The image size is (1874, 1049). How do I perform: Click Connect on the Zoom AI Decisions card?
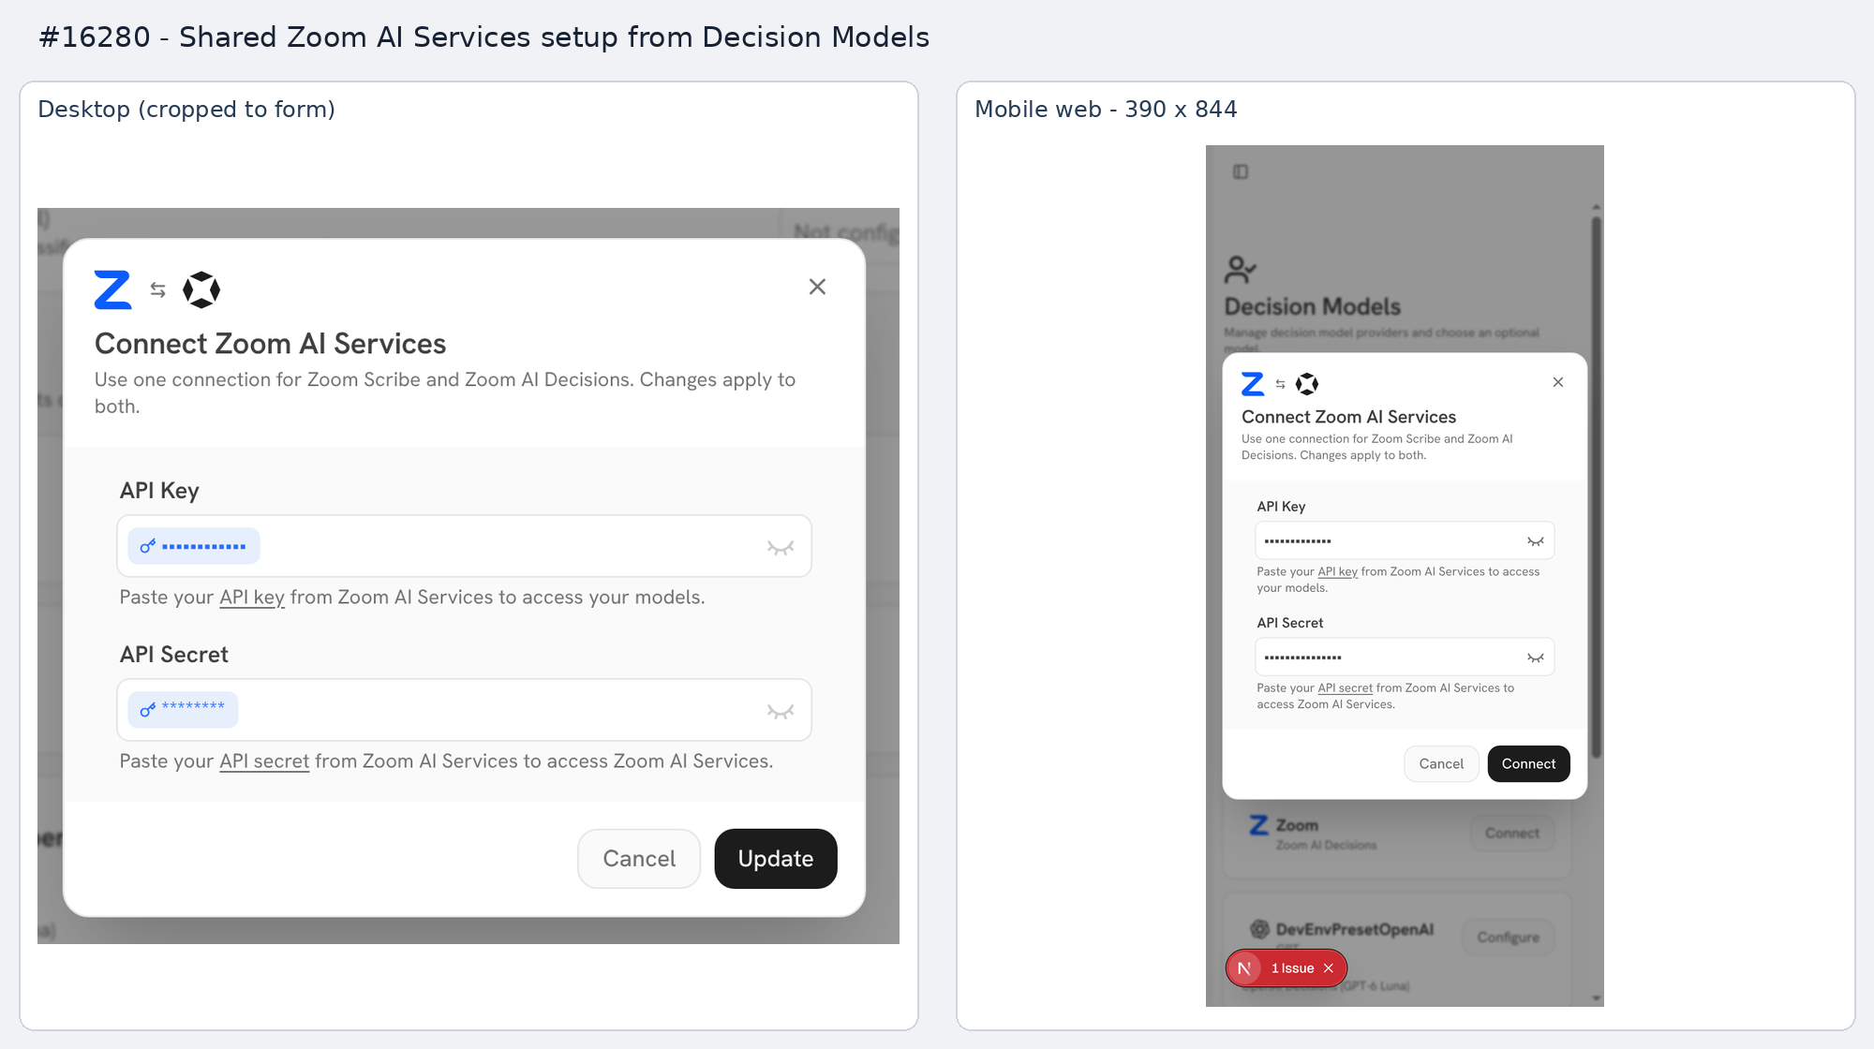[1511, 833]
